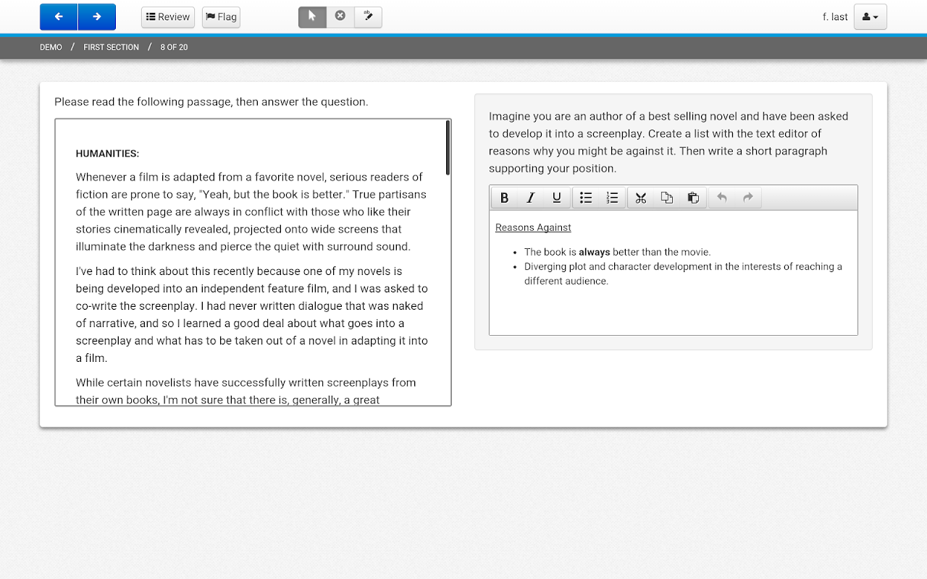Copy selected text in editor
This screenshot has height=579, width=927.
click(x=667, y=198)
